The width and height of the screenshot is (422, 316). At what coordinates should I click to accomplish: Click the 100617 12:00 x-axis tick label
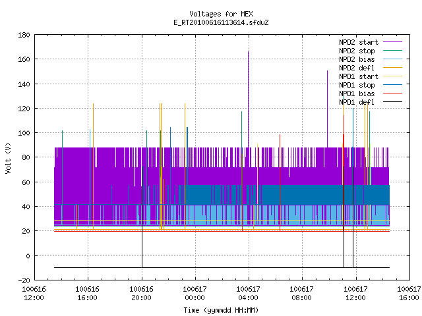click(x=356, y=294)
